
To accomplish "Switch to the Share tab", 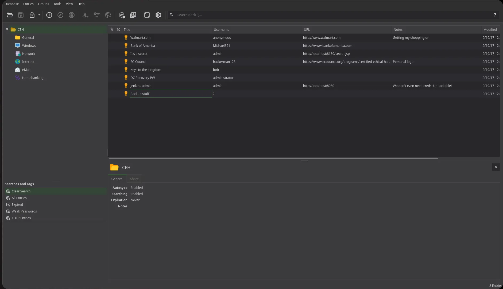I will coord(134,179).
